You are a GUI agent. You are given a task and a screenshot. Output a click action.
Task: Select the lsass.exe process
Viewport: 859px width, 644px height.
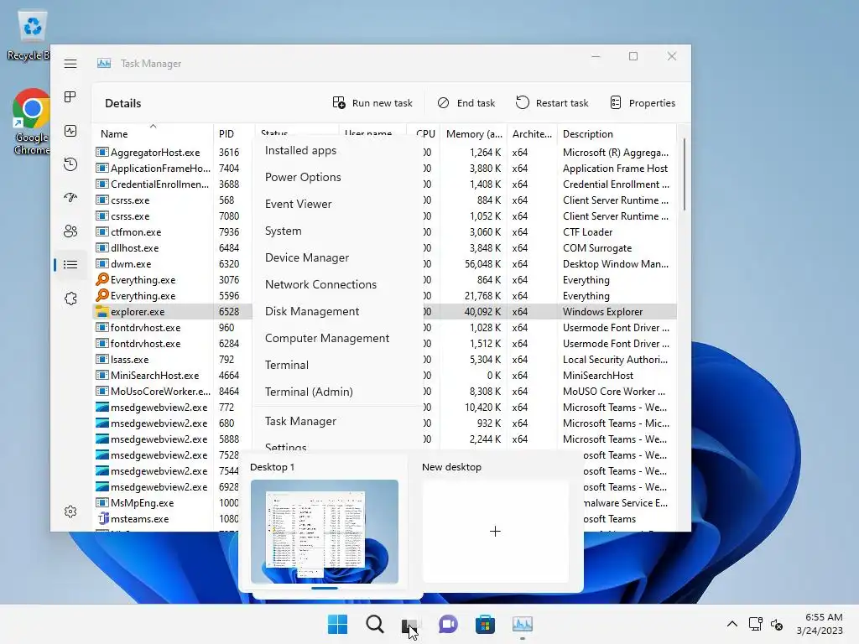(384, 360)
